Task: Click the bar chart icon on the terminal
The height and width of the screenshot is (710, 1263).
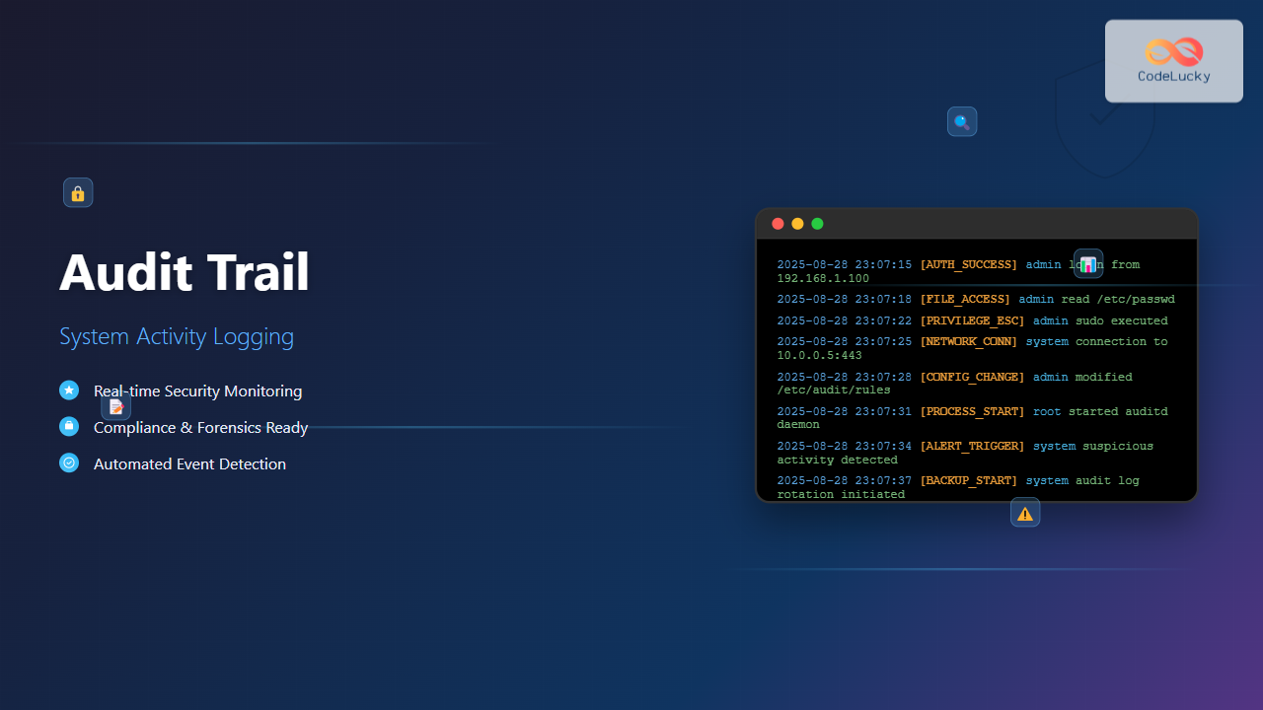Action: [x=1088, y=263]
